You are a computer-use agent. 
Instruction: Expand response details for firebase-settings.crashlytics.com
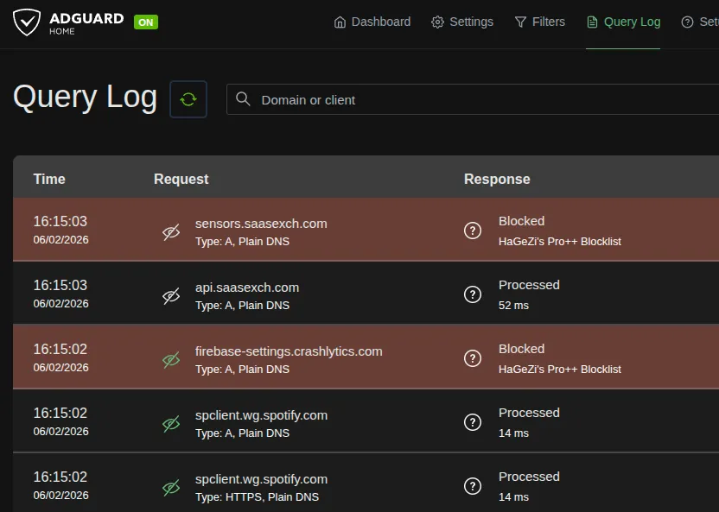[472, 357]
